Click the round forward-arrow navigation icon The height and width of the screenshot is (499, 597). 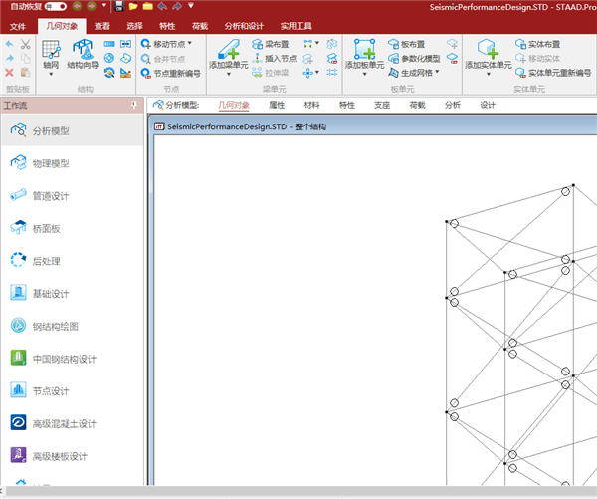point(92,6)
